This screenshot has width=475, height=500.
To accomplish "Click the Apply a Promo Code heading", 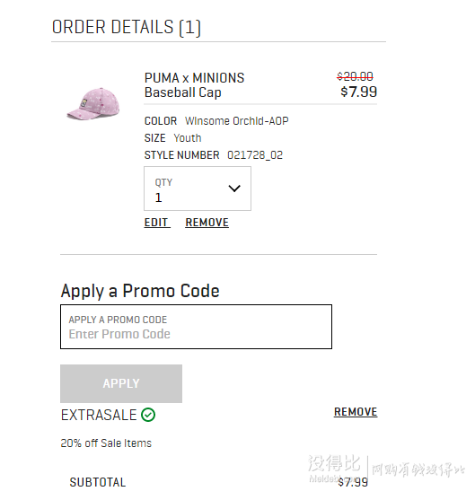I will (x=140, y=291).
